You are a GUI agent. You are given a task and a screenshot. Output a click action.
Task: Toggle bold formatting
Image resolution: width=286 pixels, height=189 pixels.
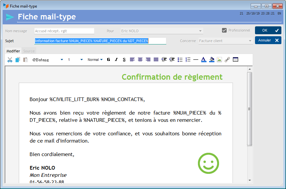(x=109, y=60)
